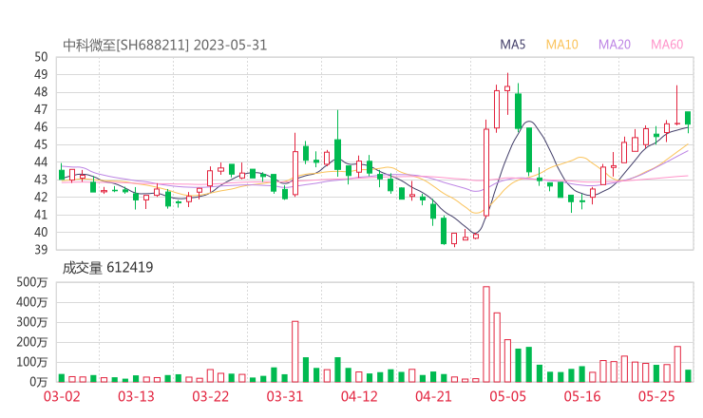Click the price axis label 39
The height and width of the screenshot is (418, 703).
point(41,249)
